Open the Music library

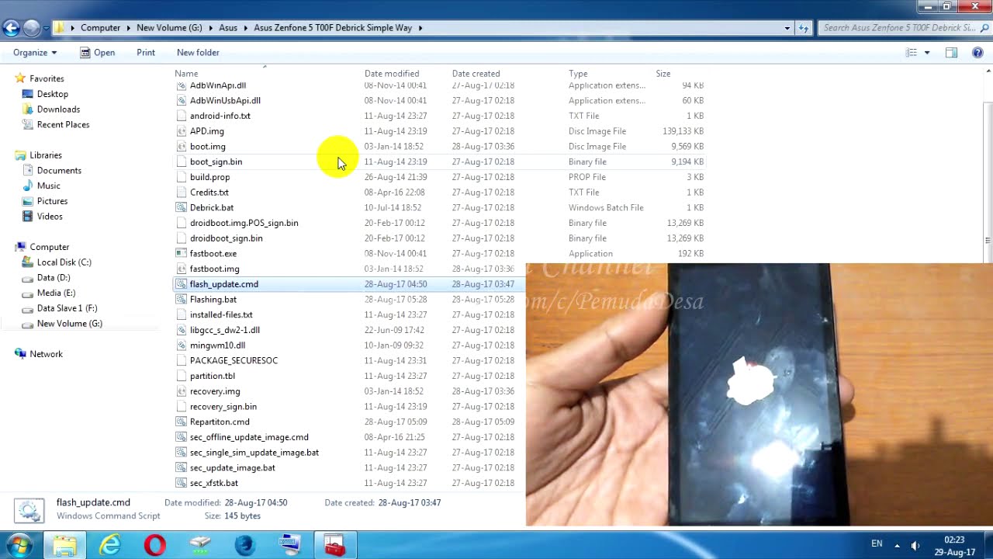48,186
